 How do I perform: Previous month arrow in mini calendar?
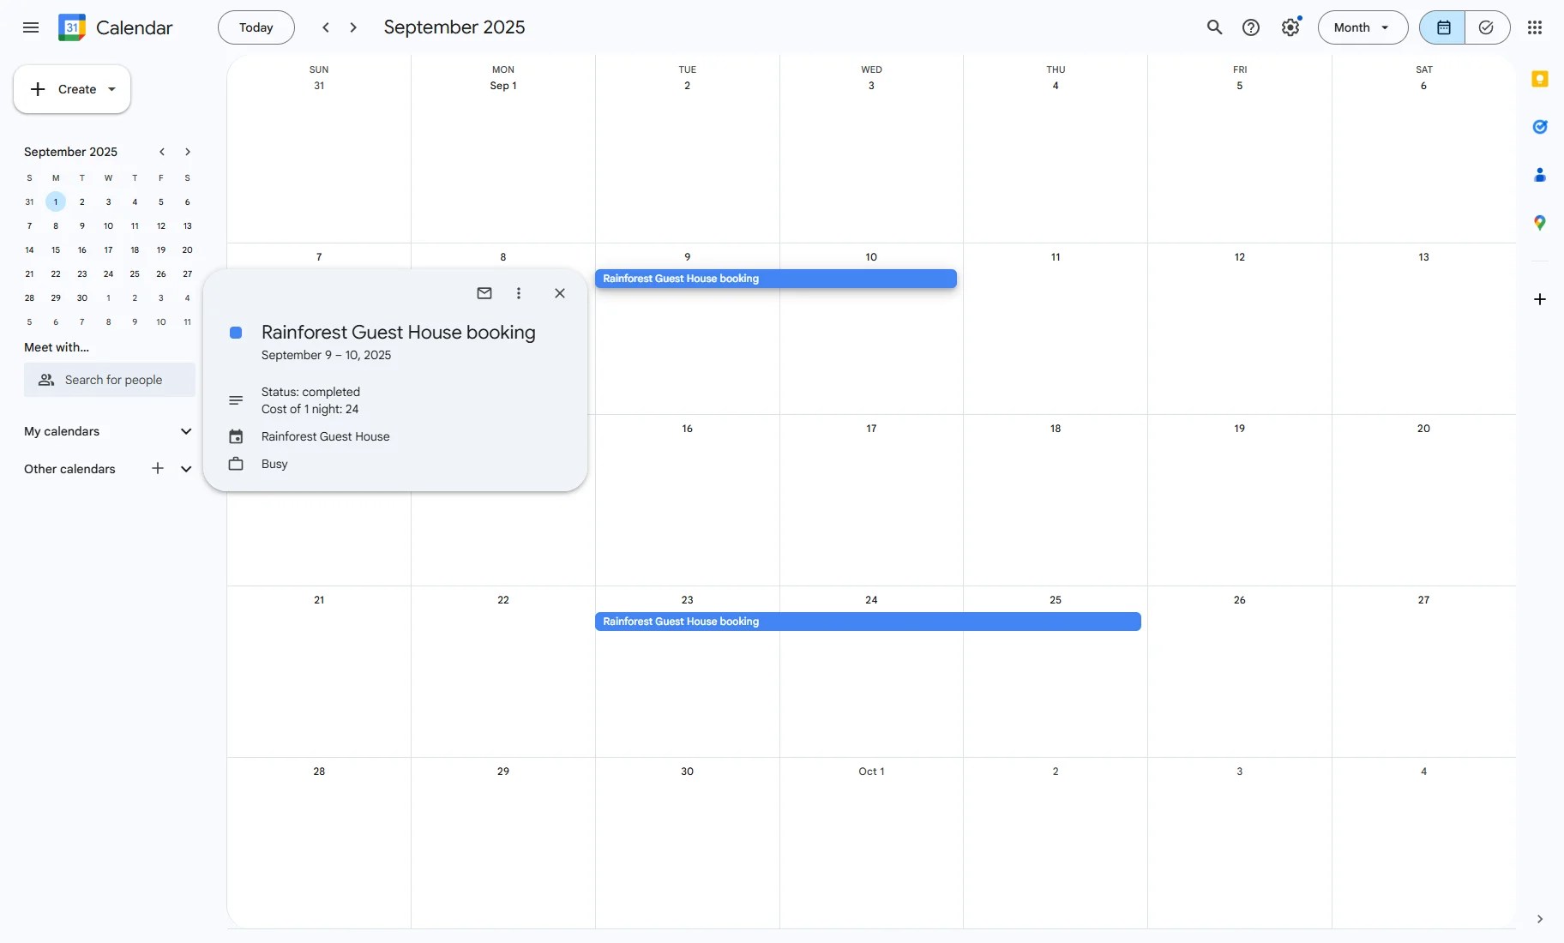tap(162, 152)
